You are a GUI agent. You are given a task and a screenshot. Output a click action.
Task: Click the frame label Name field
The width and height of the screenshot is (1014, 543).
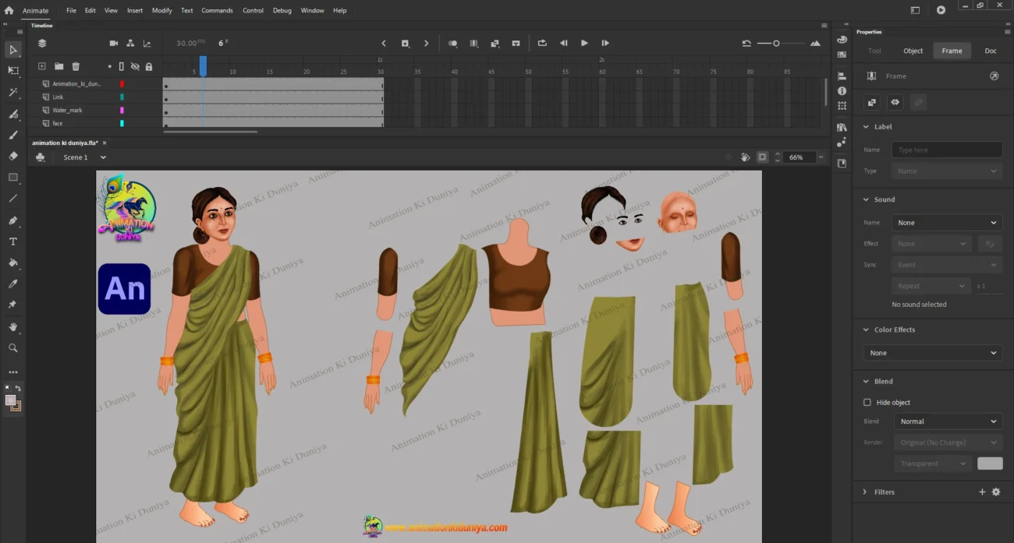[x=947, y=150]
